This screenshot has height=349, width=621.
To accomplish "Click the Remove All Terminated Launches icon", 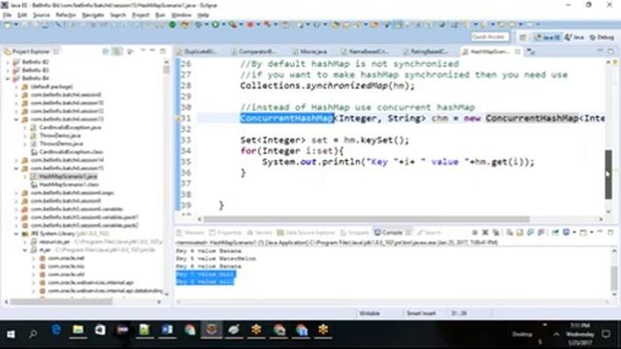I will tap(496, 233).
